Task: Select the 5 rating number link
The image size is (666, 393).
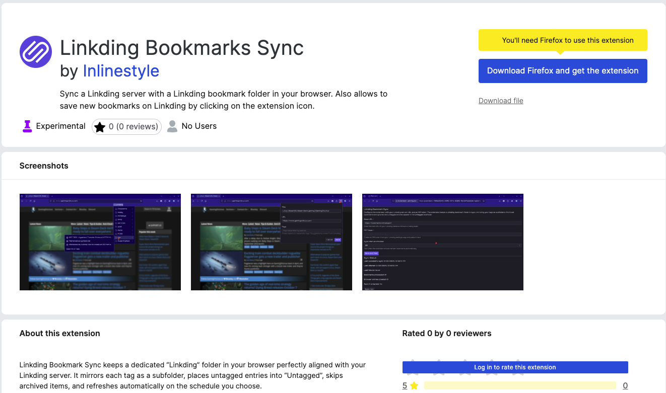Action: [405, 386]
